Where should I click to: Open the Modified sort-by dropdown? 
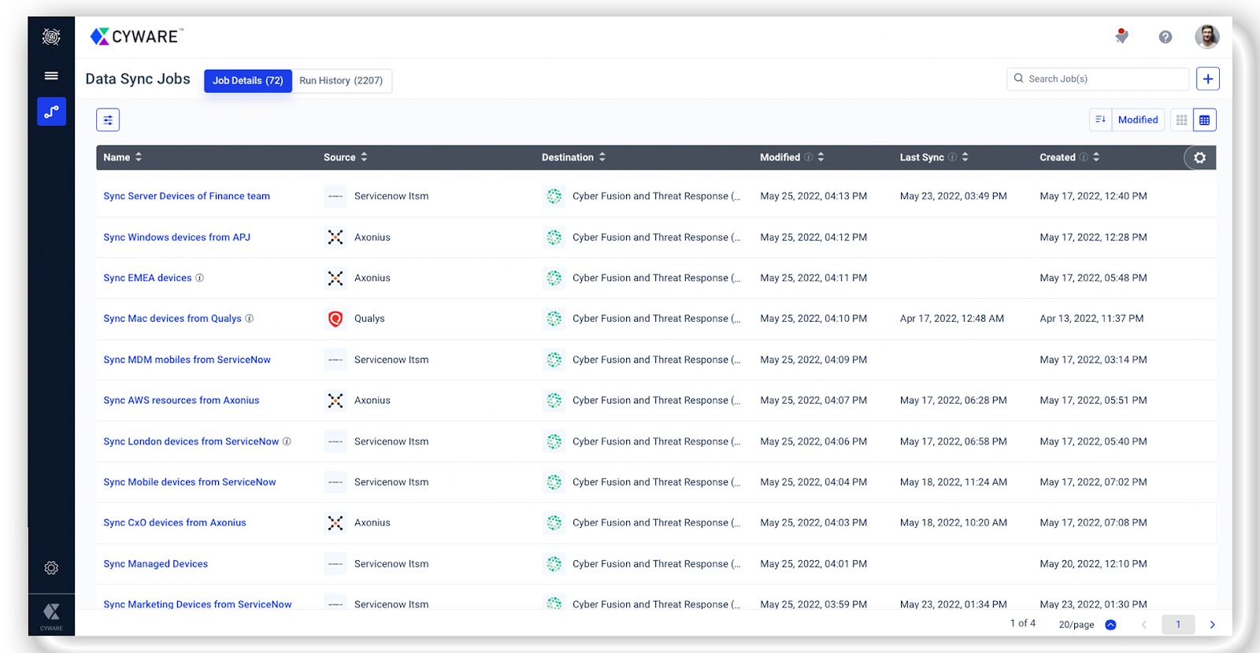coord(1138,120)
